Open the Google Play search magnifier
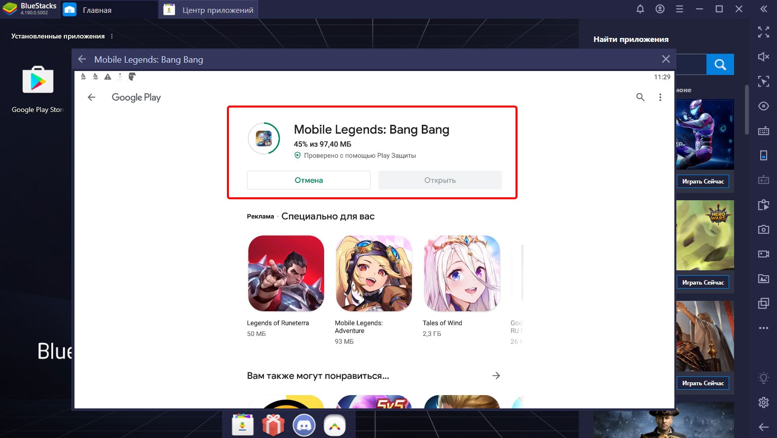This screenshot has height=438, width=777. [x=640, y=97]
